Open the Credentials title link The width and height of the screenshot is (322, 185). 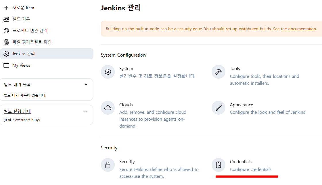point(241,162)
